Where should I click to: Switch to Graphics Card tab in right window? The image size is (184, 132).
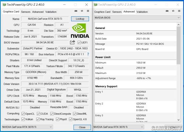click(102, 12)
